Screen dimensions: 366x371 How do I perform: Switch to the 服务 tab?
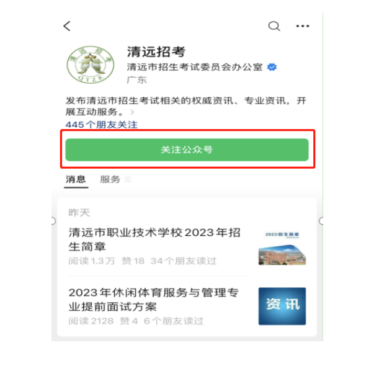110,179
